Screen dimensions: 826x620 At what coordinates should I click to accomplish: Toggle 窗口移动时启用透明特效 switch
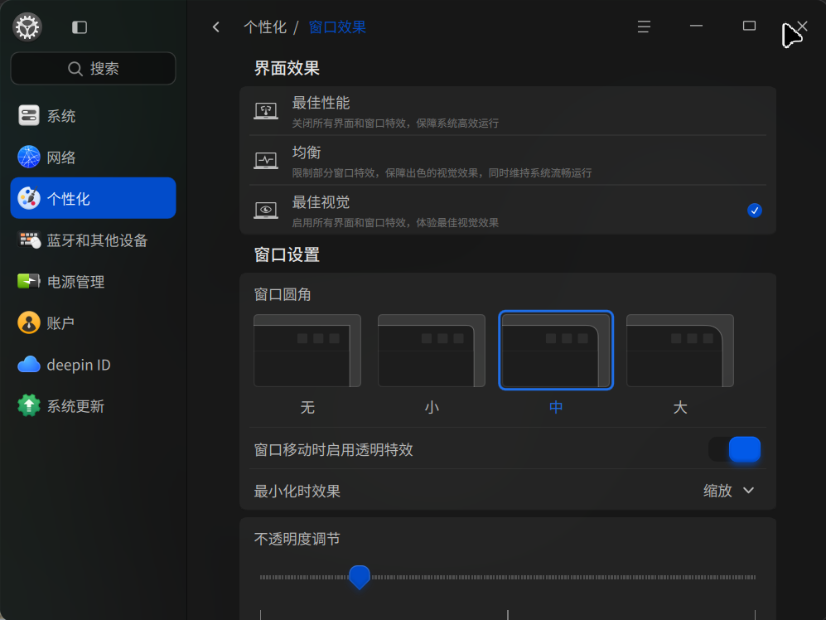pyautogui.click(x=735, y=449)
